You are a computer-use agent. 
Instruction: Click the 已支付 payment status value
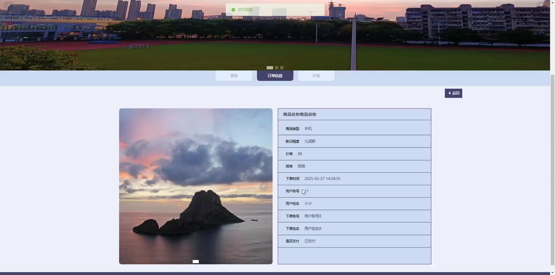click(310, 241)
